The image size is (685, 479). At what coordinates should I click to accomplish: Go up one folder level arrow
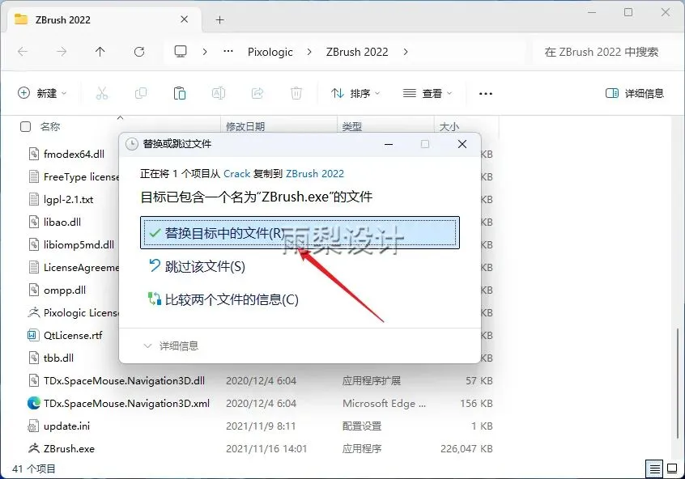(100, 52)
